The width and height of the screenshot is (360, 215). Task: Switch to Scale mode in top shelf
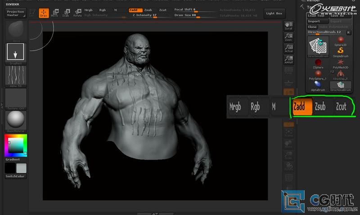click(x=66, y=13)
